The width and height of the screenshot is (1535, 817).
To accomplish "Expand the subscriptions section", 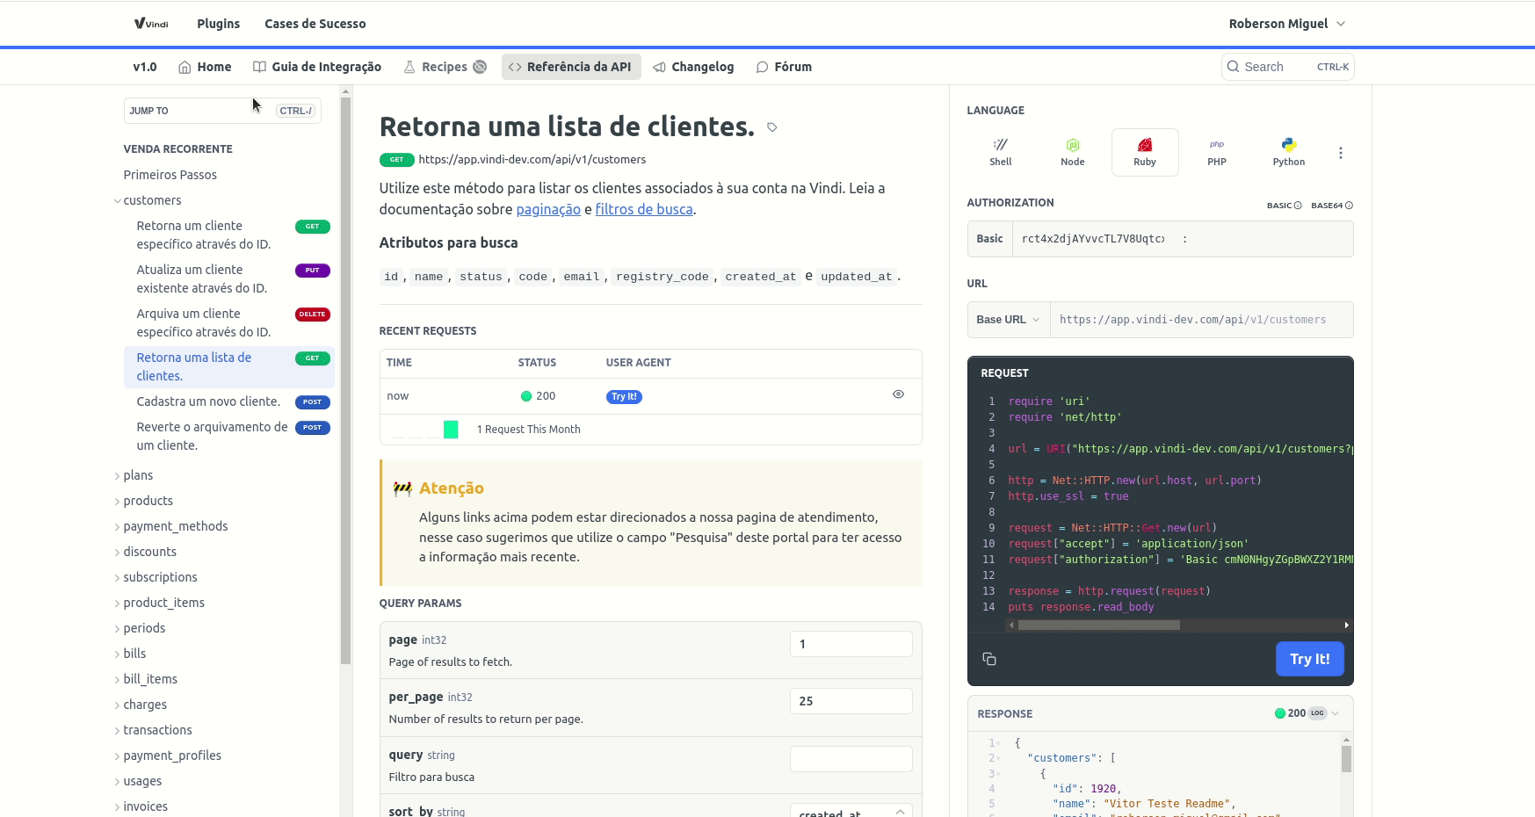I will click(x=118, y=578).
